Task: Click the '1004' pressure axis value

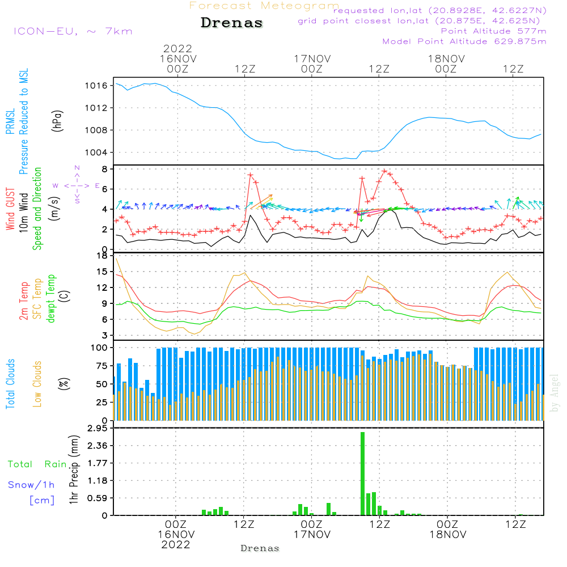Action: 96,153
